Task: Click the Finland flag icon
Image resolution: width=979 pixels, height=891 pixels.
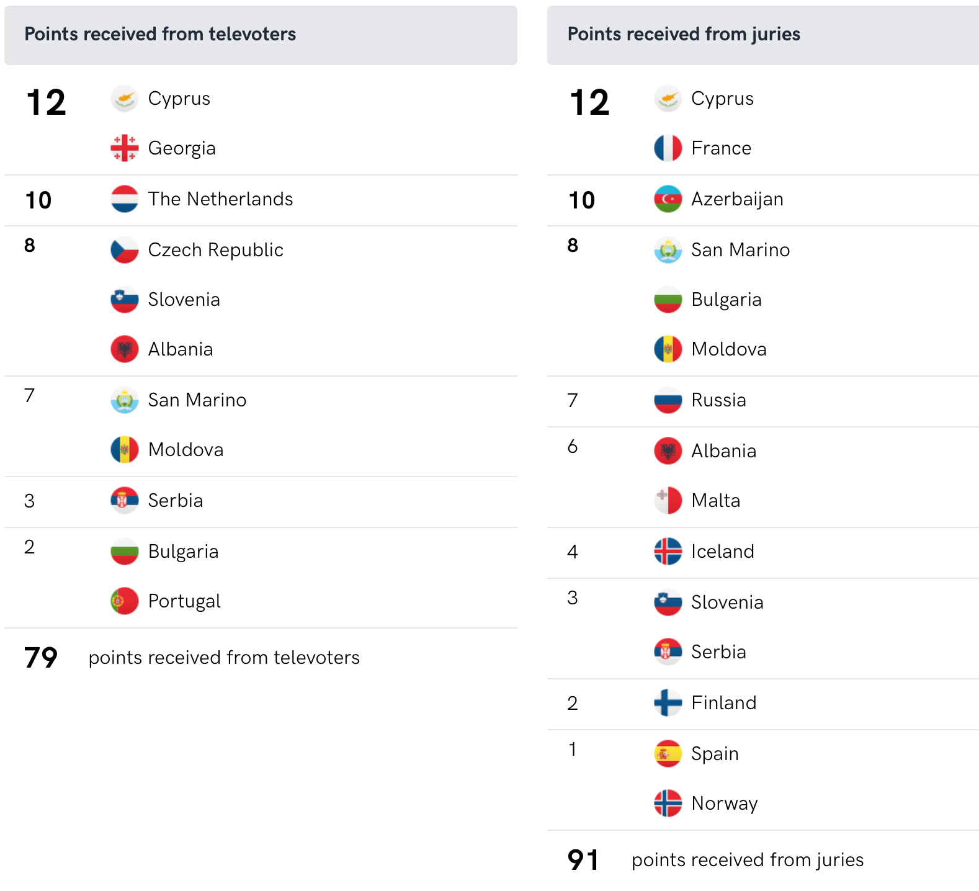Action: (668, 703)
